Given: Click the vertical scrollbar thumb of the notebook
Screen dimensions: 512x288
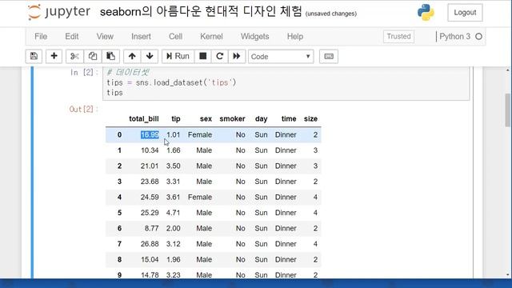Looking at the screenshot, I should point(507,110).
